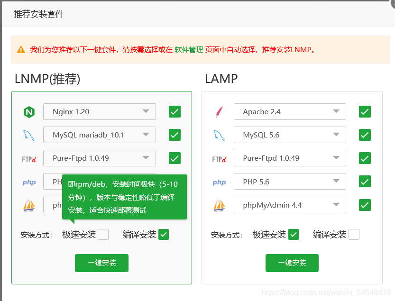Uncheck LAMP Pure-Ftpd 1.0.49 checkbox
Image resolution: width=395 pixels, height=301 pixels.
tap(365, 158)
